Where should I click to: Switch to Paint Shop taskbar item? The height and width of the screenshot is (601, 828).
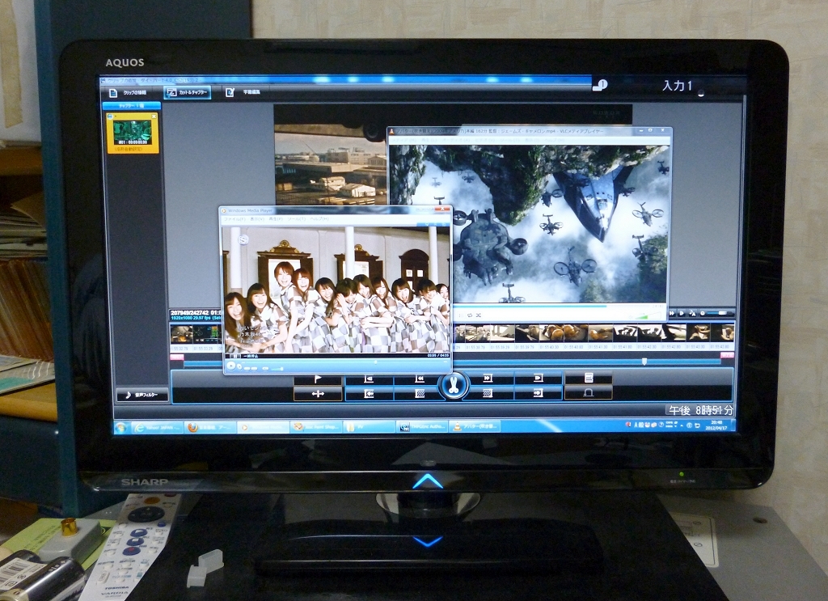pyautogui.click(x=316, y=427)
